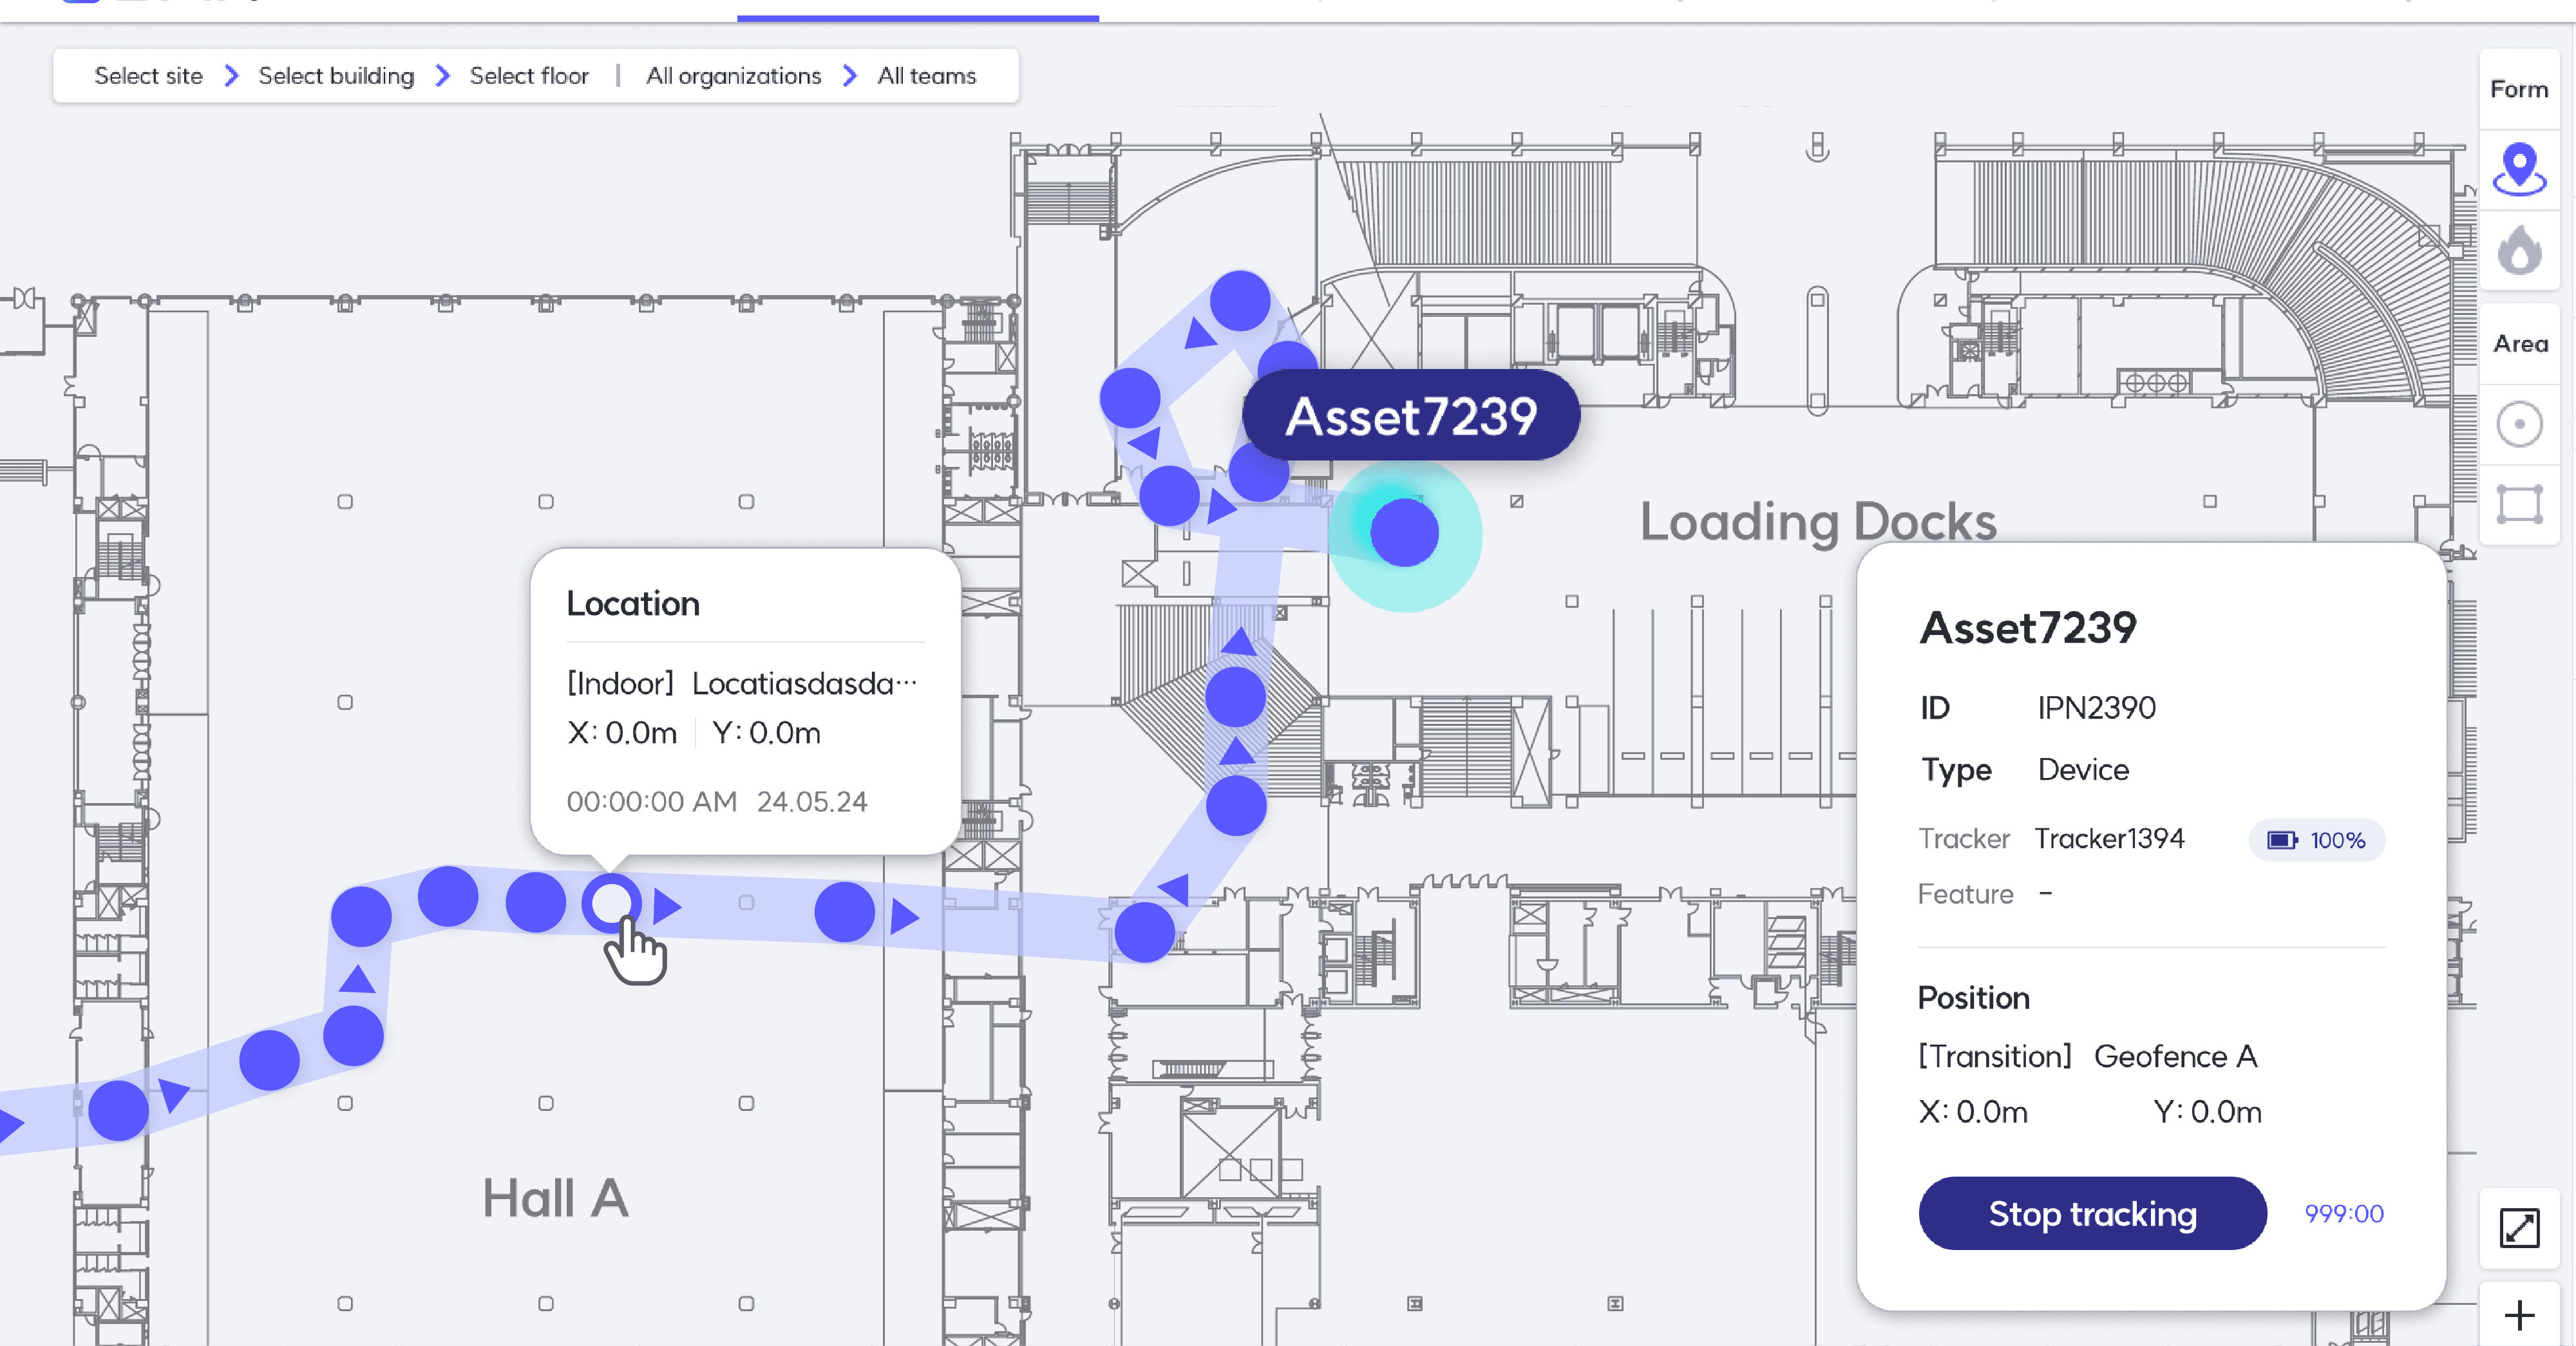Click the Asset7239 map label

pyautogui.click(x=1410, y=416)
